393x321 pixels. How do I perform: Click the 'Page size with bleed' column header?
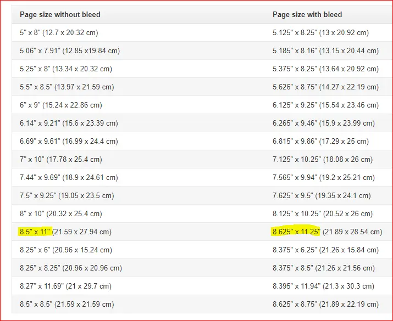307,14
